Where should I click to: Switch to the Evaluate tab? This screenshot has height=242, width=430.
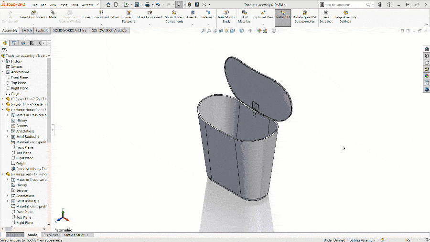[x=42, y=30]
